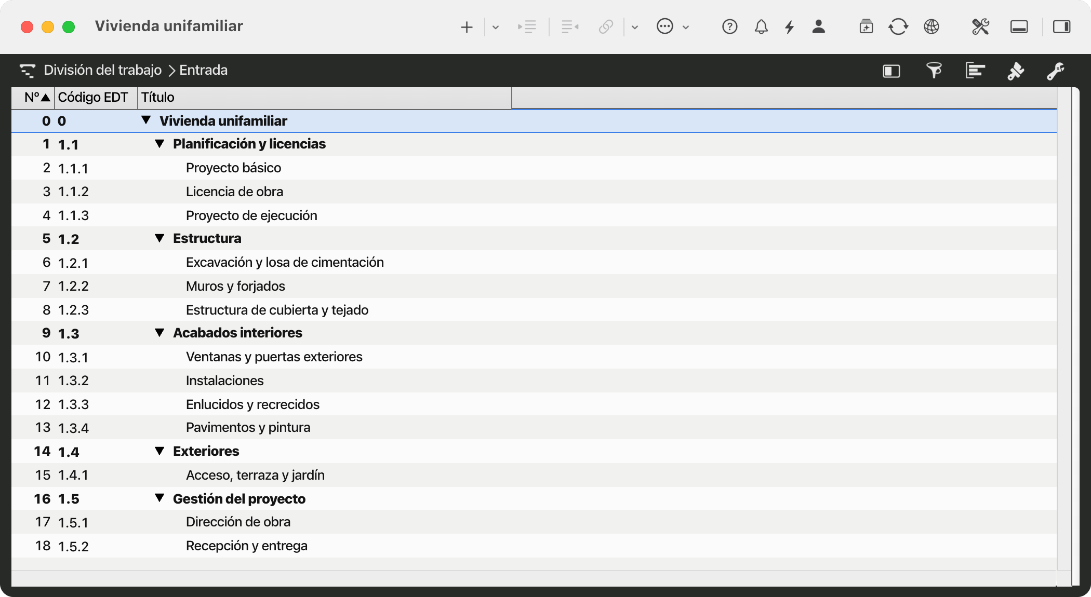
Task: Open the dropdown arrow beside the plus button
Action: tap(496, 27)
